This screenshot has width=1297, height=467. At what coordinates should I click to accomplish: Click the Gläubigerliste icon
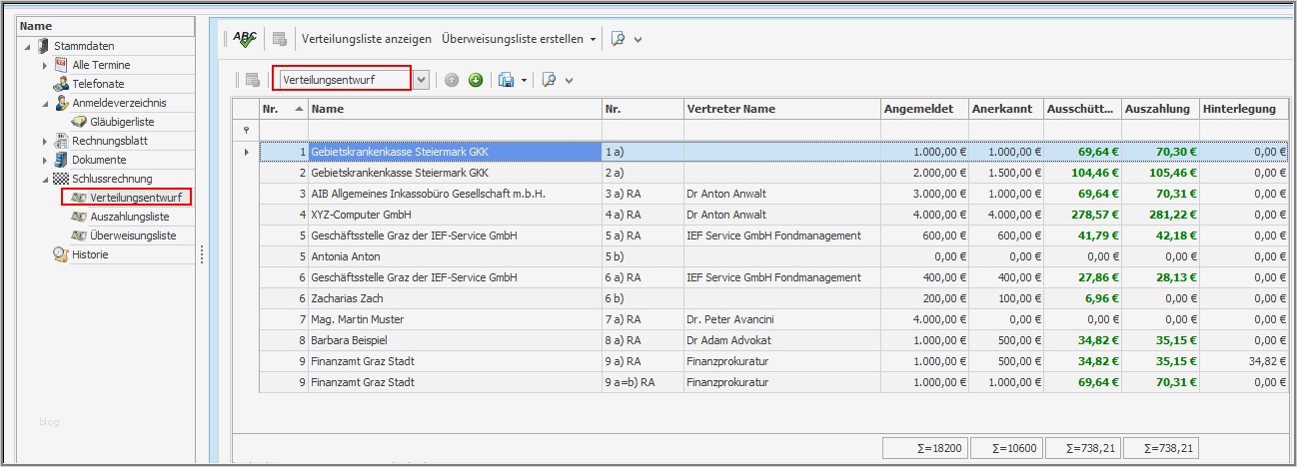pyautogui.click(x=80, y=122)
